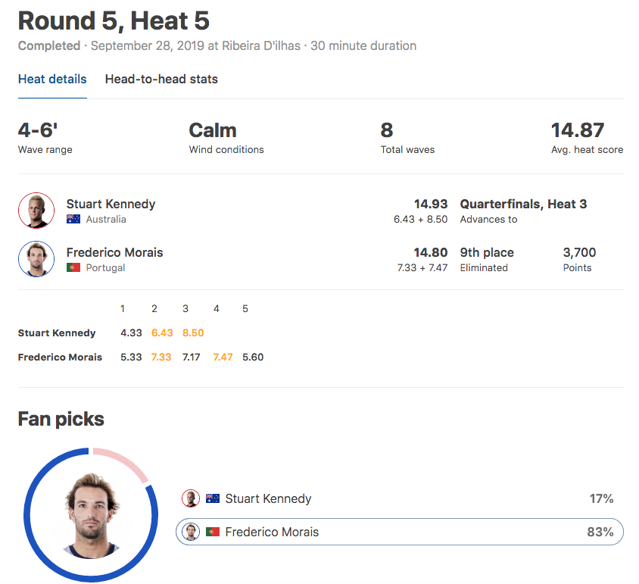Switch to Head-to-head stats tab

161,79
